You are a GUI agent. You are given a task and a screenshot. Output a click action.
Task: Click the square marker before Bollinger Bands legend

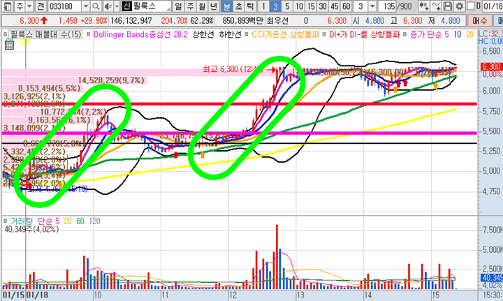point(89,34)
